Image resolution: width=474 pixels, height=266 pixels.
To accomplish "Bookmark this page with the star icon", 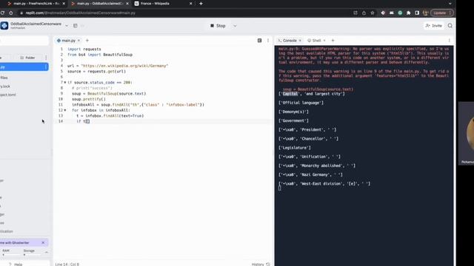I will click(x=373, y=13).
